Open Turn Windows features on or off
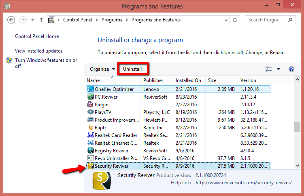304x196 pixels. [46, 63]
